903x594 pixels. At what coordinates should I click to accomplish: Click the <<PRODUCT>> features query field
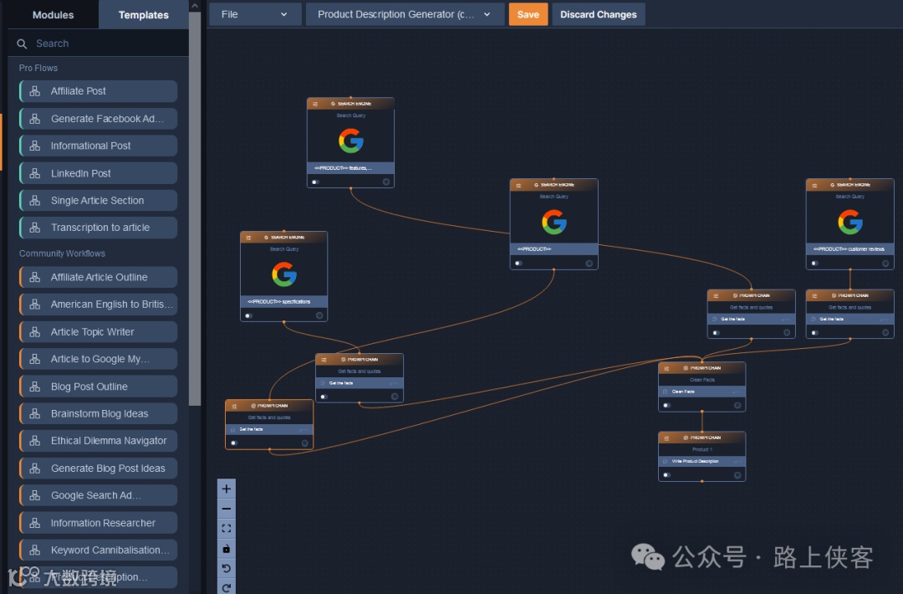350,167
